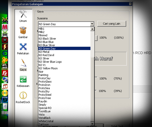
Task: Open the blue gear dock icon
Action: pyautogui.click(x=5, y=53)
